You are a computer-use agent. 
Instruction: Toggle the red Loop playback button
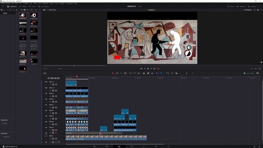[x=159, y=69]
